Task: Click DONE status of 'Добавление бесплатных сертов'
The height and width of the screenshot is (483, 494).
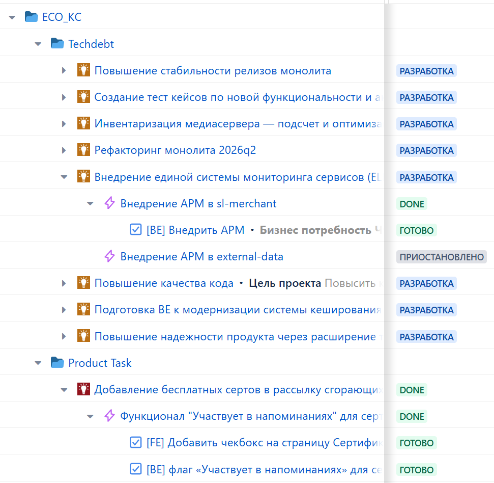Action: pos(412,390)
